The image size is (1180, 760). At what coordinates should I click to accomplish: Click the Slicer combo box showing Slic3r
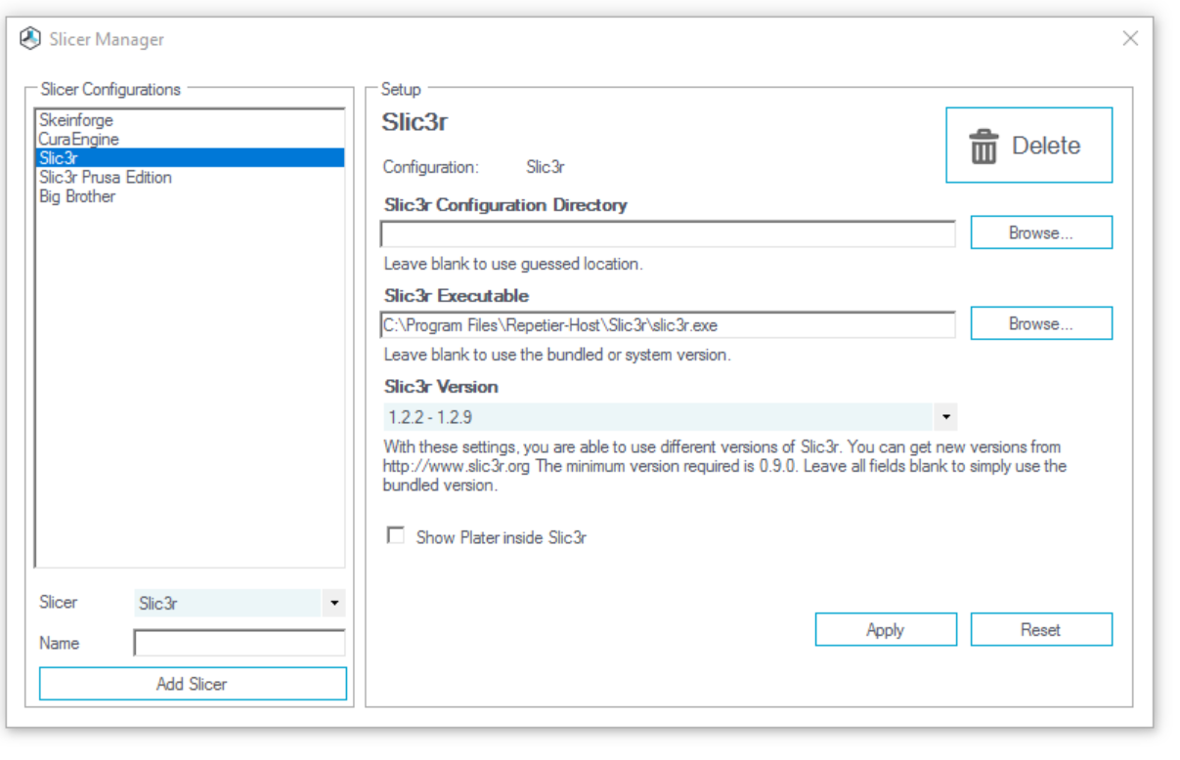pyautogui.click(x=240, y=604)
